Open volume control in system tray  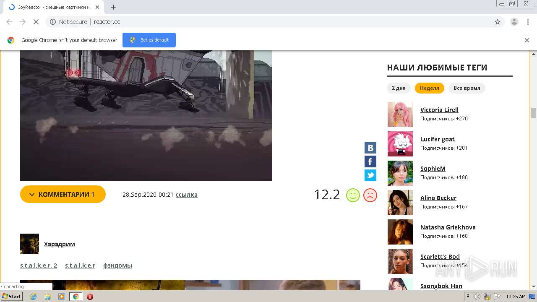coord(477,297)
